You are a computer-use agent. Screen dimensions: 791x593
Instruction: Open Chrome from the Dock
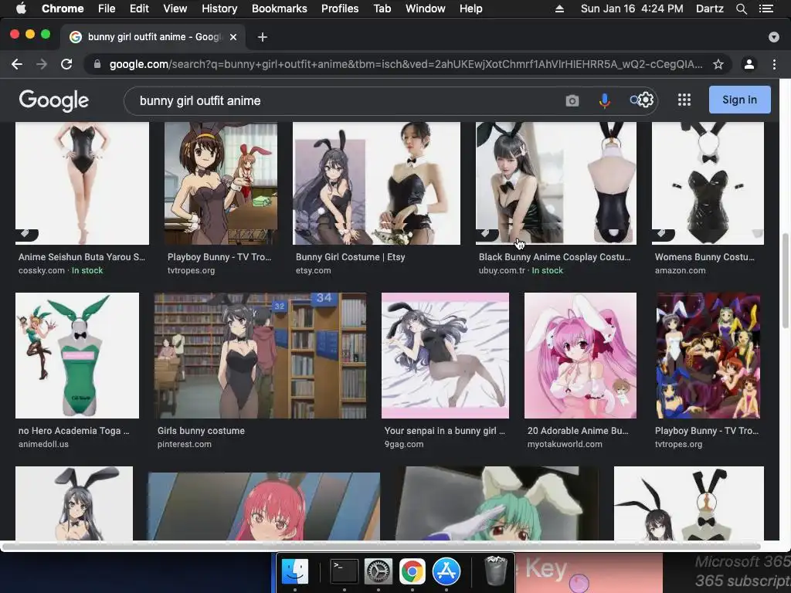click(412, 571)
